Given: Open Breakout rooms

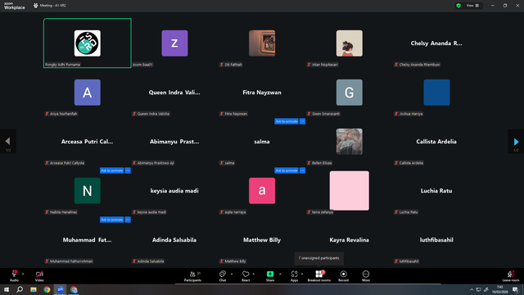Looking at the screenshot, I should 318,275.
